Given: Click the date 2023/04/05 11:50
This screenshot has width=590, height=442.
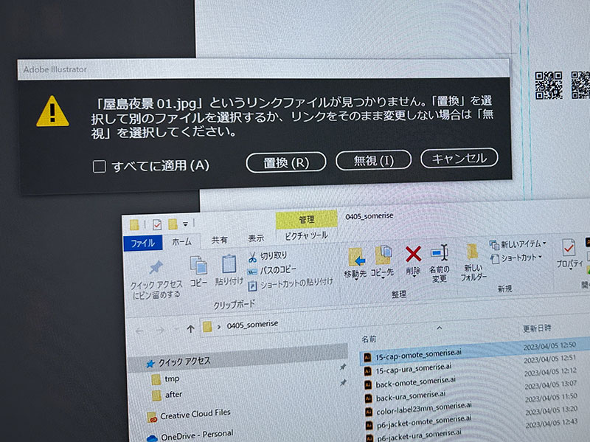Looking at the screenshot, I should coord(551,397).
